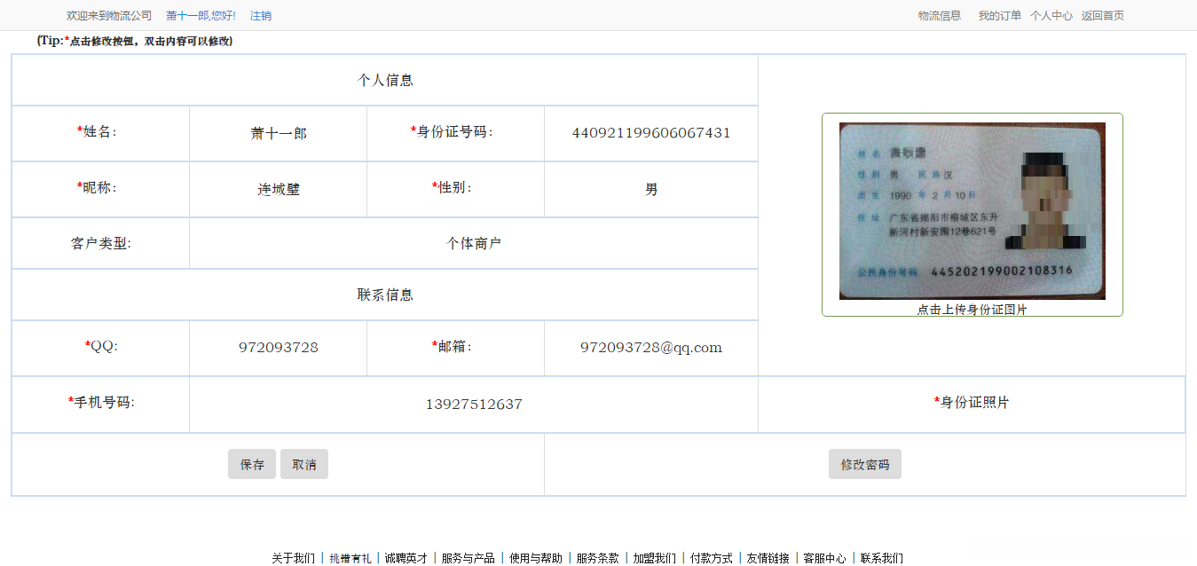
Task: Click the 客户类型 label
Action: click(101, 243)
